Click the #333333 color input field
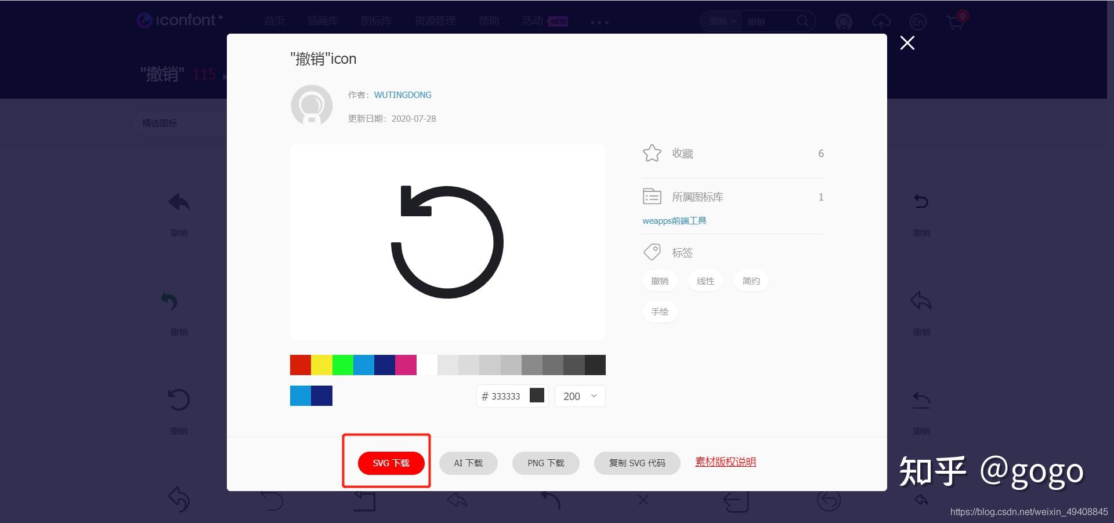The height and width of the screenshot is (523, 1114). 505,396
